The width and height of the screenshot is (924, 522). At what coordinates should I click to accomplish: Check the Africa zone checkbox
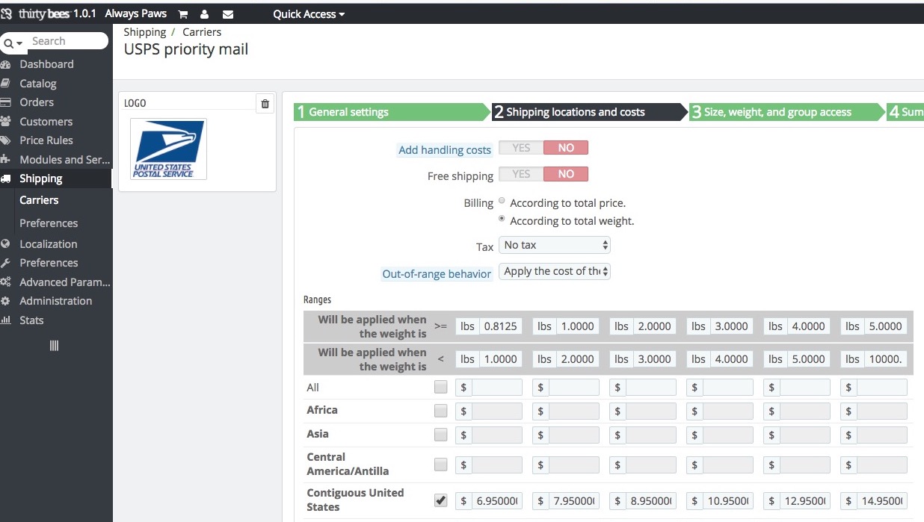point(441,411)
